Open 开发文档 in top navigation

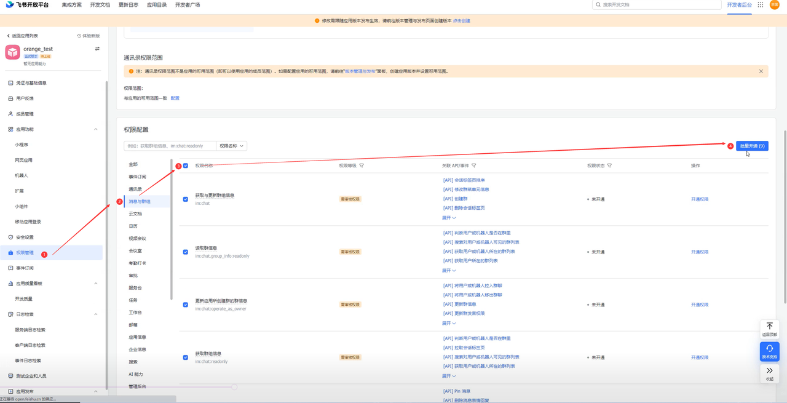pos(100,5)
